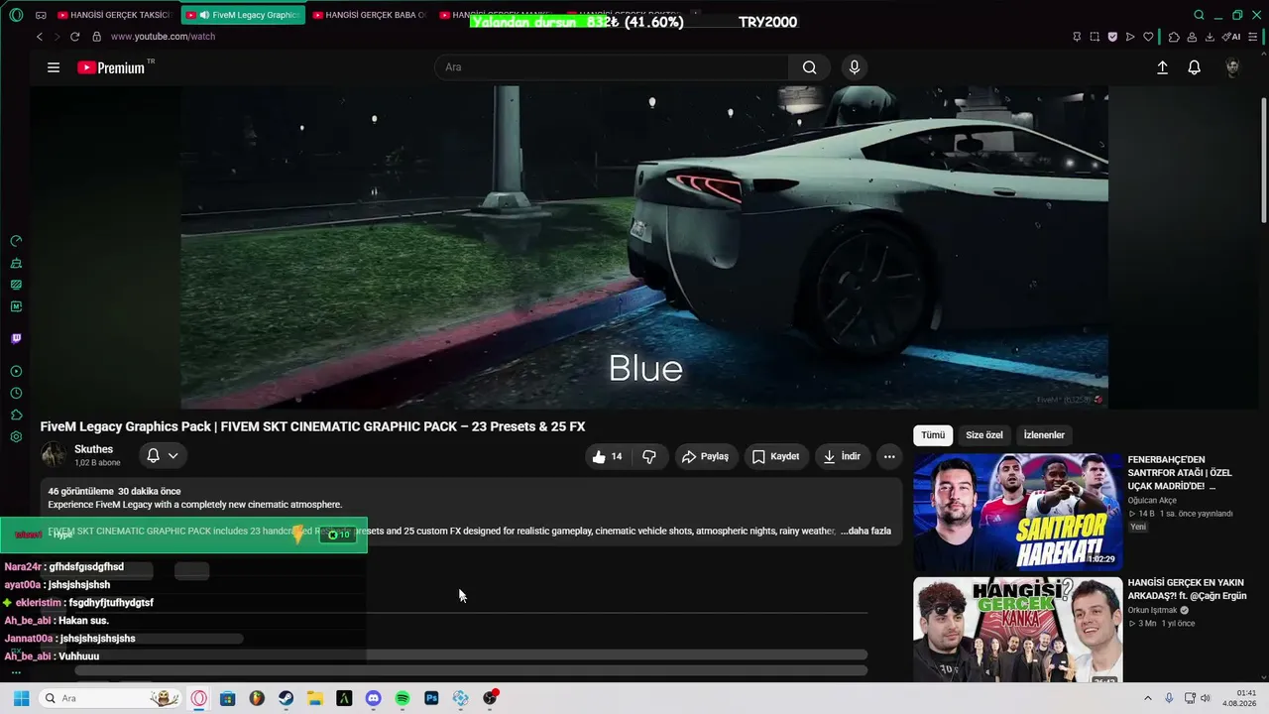Click the YouTube 'Ara' search field
Screen dimensions: 1269x714
(612, 67)
